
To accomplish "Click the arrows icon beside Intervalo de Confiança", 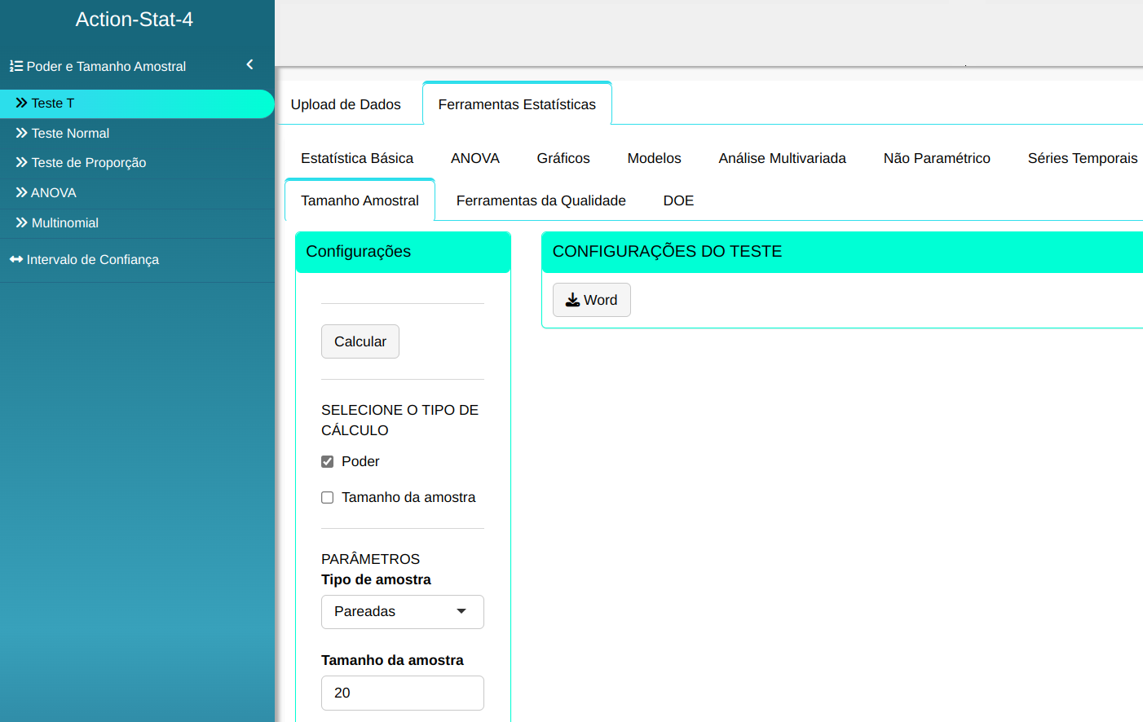I will (x=15, y=259).
